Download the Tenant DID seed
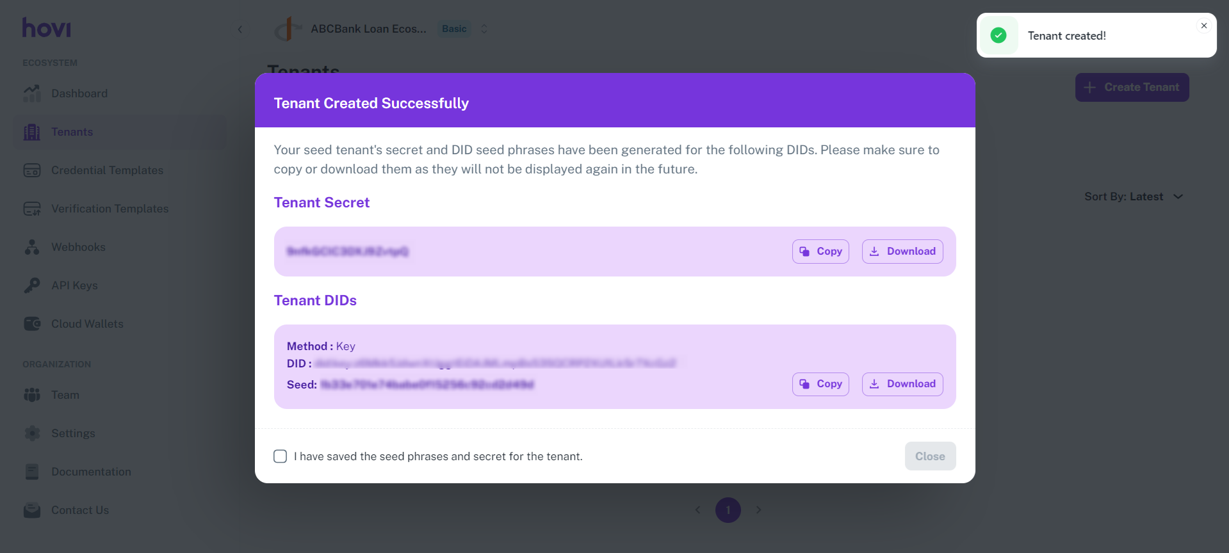Image resolution: width=1229 pixels, height=553 pixels. click(902, 384)
